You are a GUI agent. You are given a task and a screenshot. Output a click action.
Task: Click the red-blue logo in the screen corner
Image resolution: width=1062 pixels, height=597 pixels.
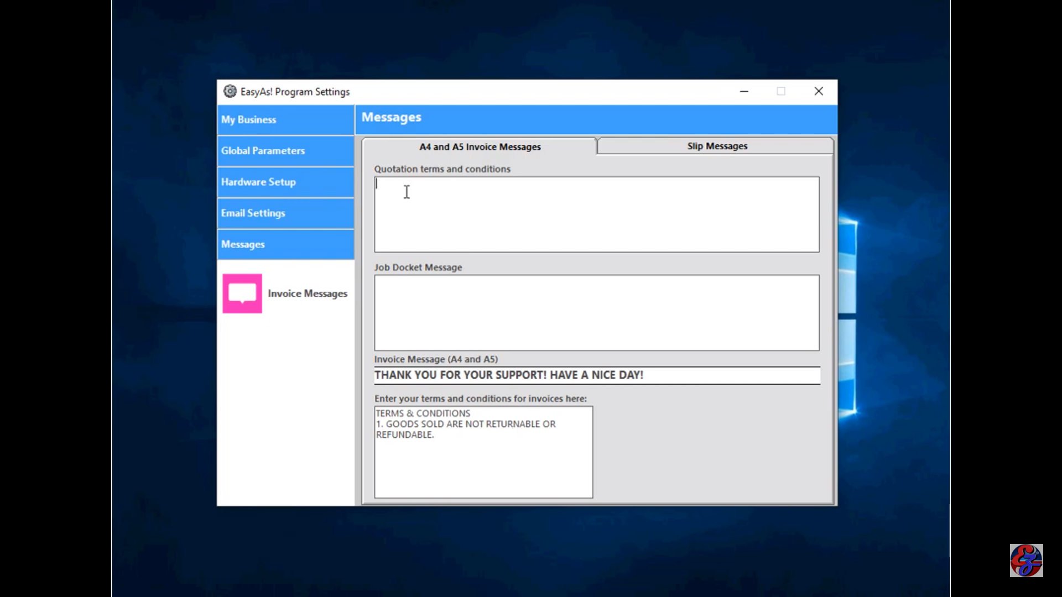(1026, 561)
